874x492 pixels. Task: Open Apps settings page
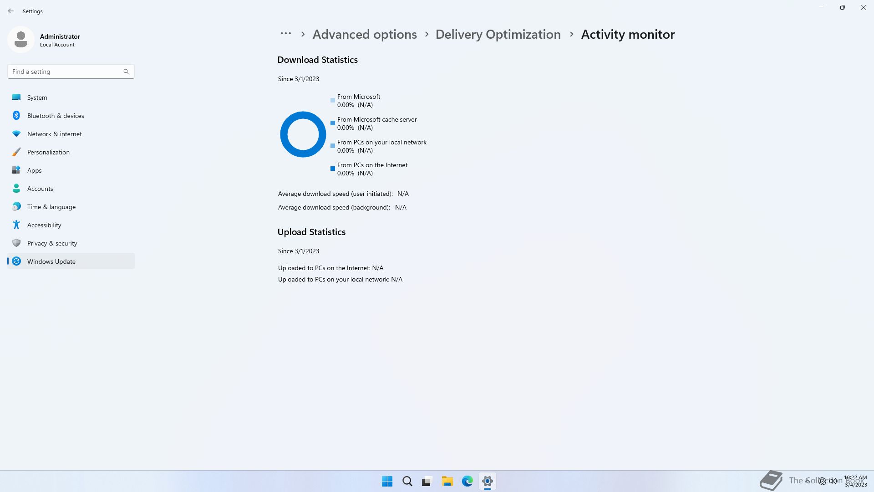tap(34, 170)
